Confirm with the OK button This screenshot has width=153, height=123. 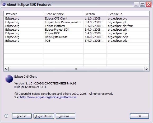click(x=140, y=116)
